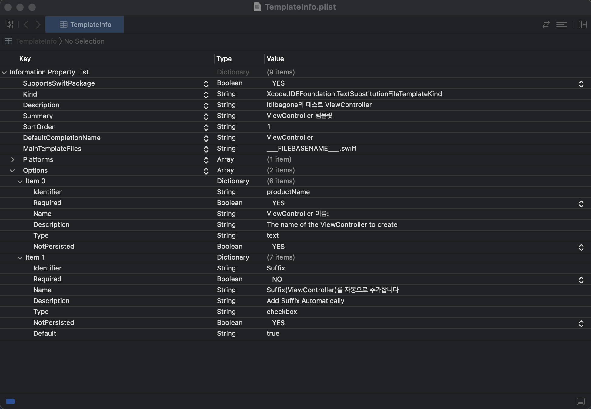This screenshot has height=409, width=591.
Task: Add a new editor pane on the right
Action: [583, 25]
